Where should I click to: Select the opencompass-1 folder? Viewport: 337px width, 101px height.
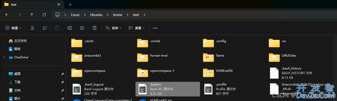point(156,72)
